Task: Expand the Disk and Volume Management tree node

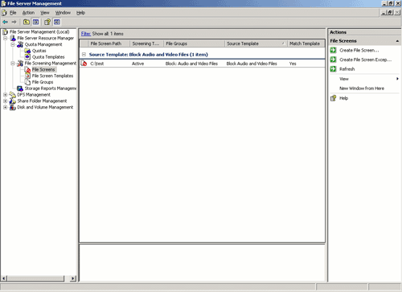Action: [x=5, y=107]
